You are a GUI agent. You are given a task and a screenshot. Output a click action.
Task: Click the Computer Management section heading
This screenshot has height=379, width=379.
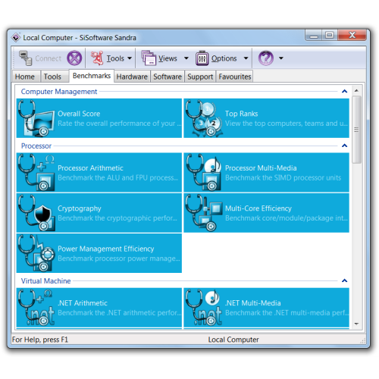pyautogui.click(x=59, y=92)
